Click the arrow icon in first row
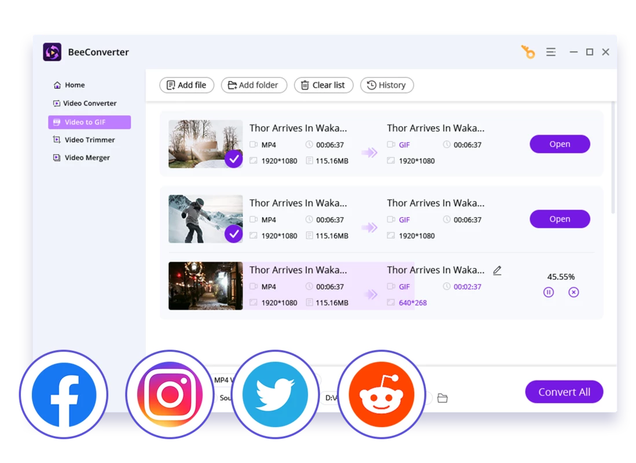 (x=370, y=153)
